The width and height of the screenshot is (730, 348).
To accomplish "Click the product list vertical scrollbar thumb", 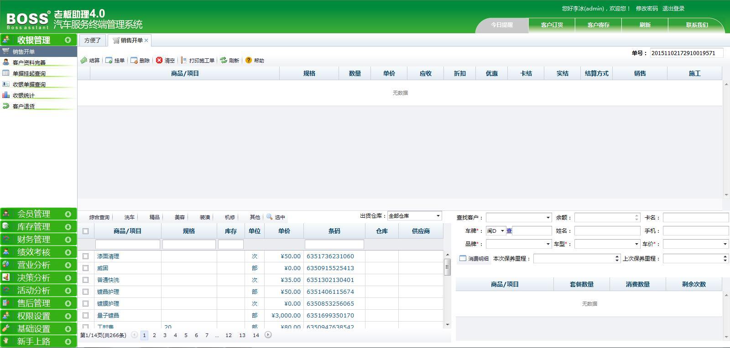I will coord(447,266).
